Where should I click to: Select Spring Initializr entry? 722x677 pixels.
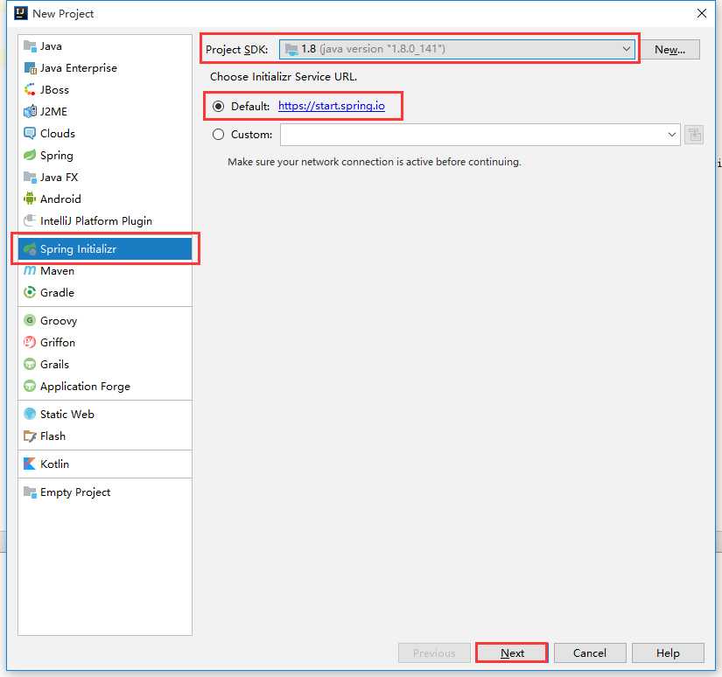click(105, 249)
